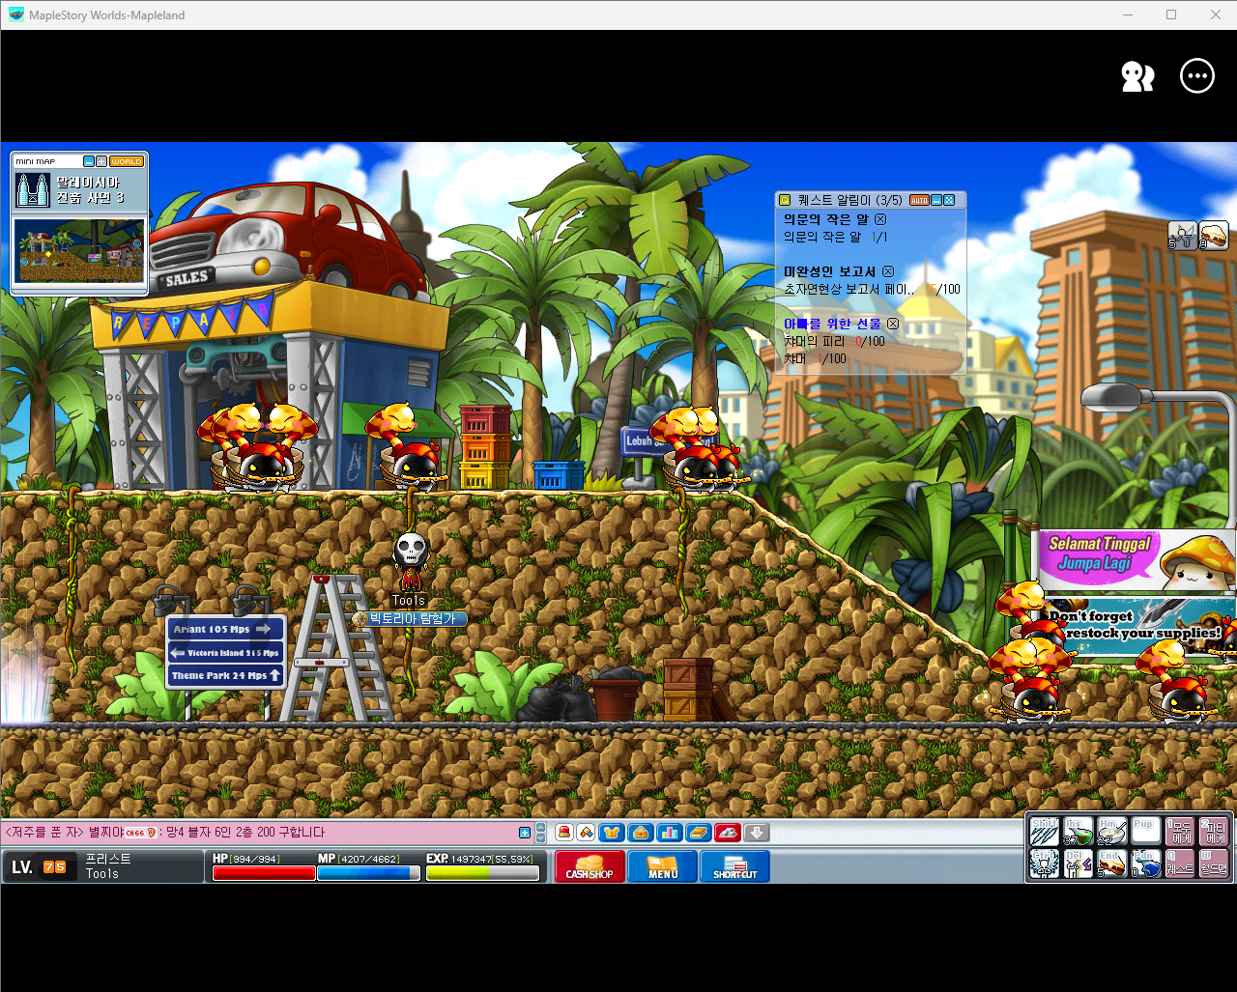This screenshot has width=1237, height=992.
Task: Expand the mini map window
Action: tap(101, 161)
